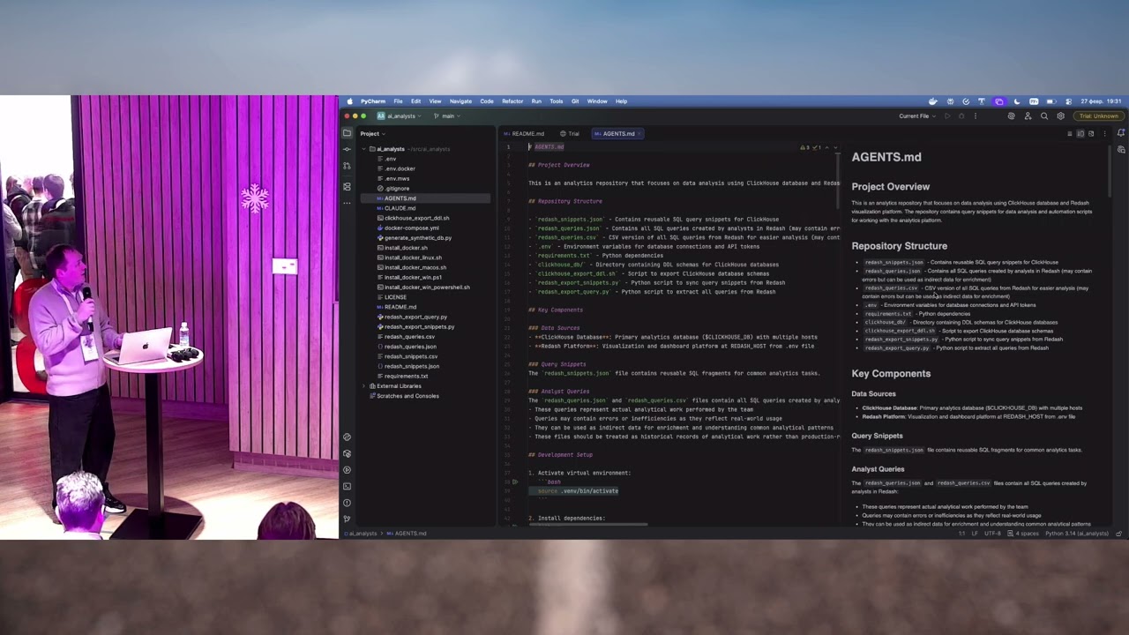Click Python 3.14 interpreter in status bar
Viewport: 1129px width, 635px height.
[1076, 533]
